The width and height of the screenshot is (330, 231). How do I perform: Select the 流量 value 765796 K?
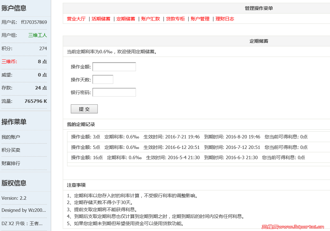pos(36,101)
